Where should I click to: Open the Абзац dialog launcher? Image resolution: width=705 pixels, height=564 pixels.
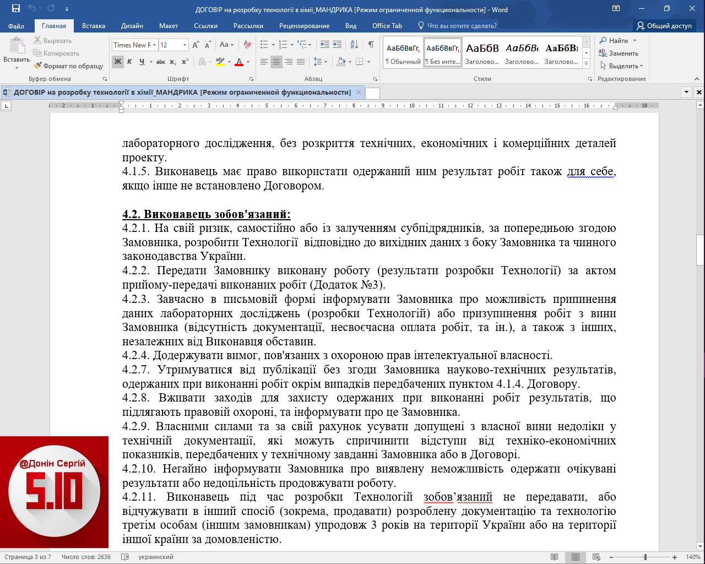tap(376, 79)
